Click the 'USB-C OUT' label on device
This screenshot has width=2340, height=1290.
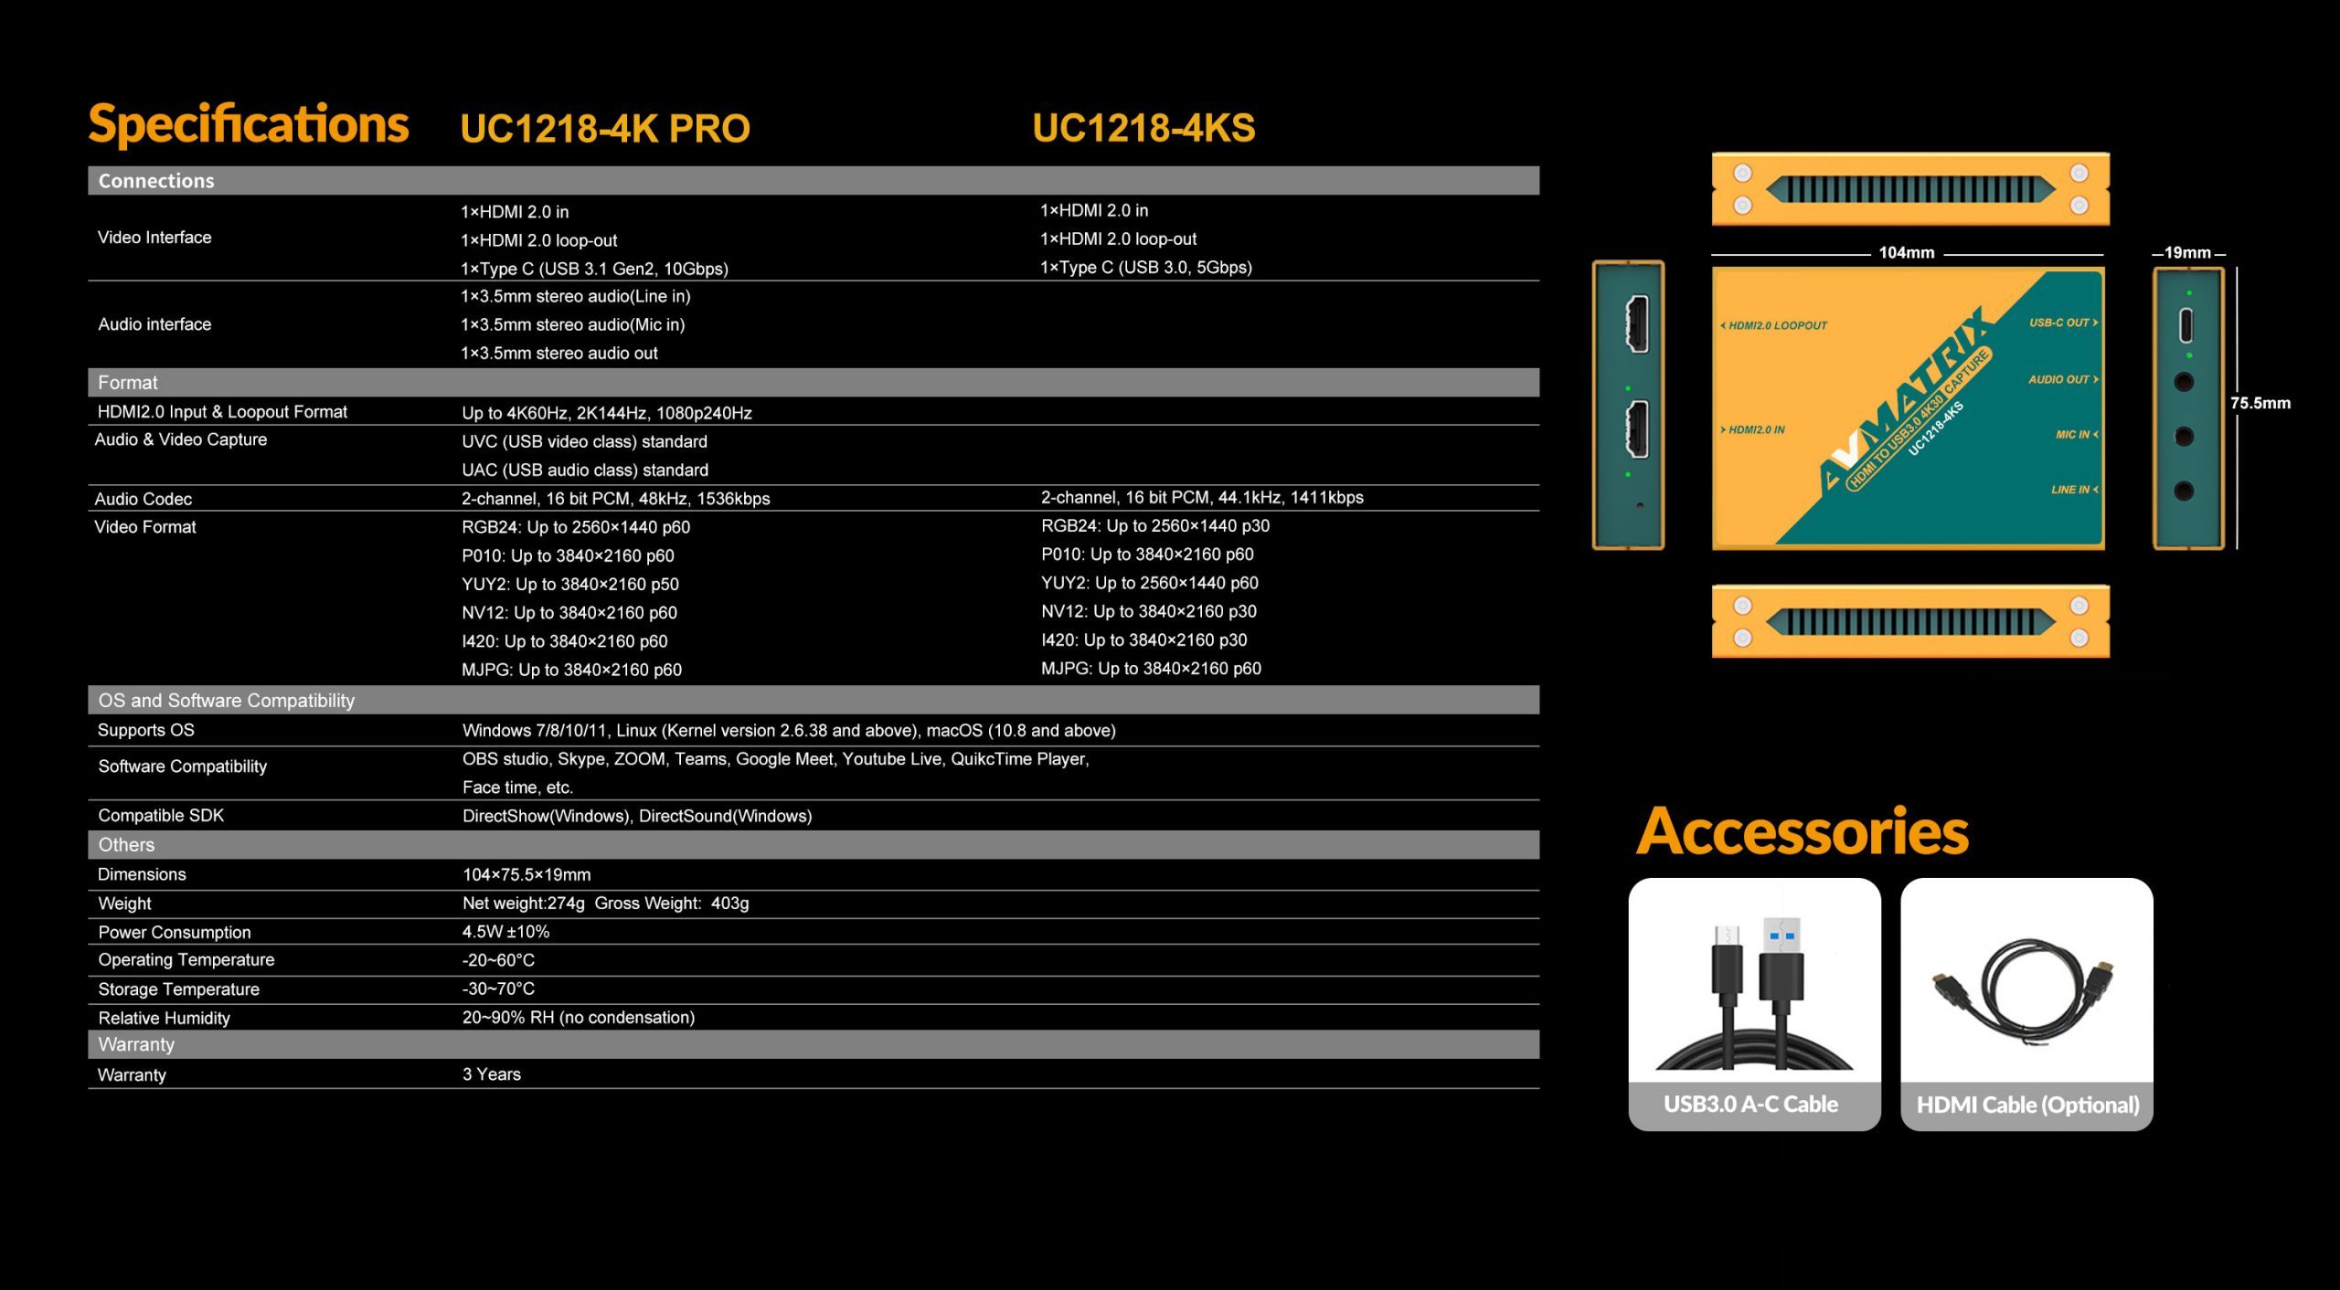coord(2063,322)
